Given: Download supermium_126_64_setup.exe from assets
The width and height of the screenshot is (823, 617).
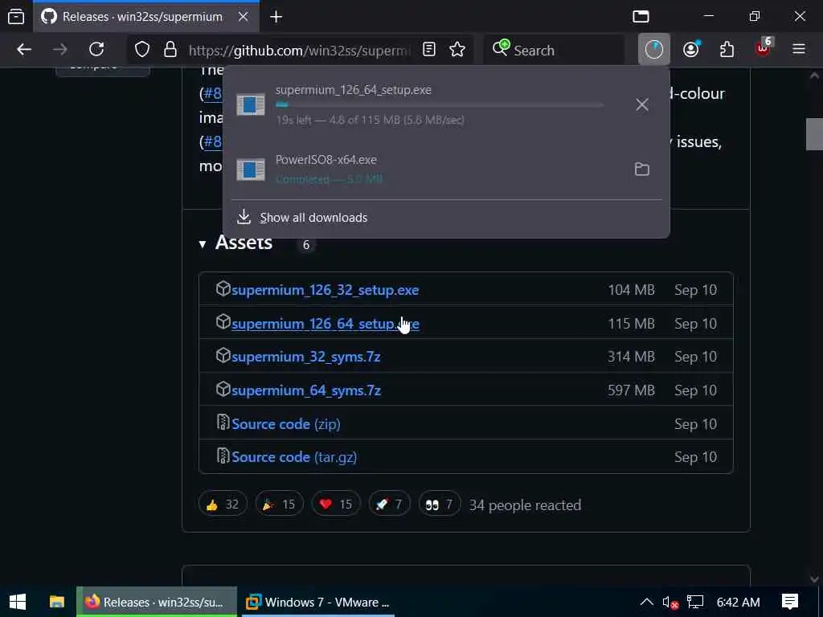Looking at the screenshot, I should click(x=325, y=324).
